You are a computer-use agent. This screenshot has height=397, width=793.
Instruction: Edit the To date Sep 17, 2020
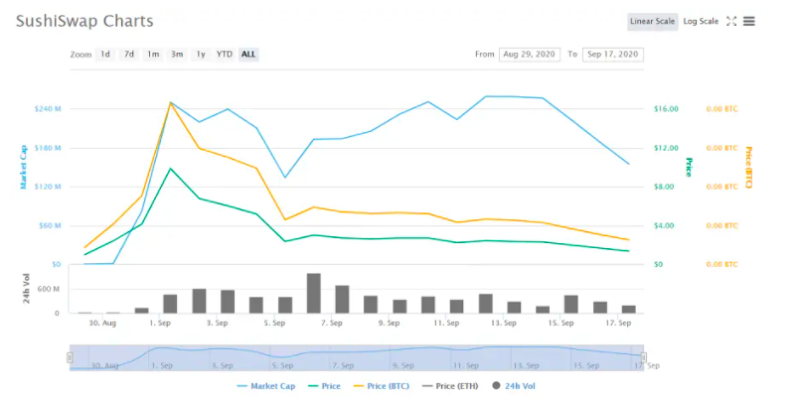[613, 54]
